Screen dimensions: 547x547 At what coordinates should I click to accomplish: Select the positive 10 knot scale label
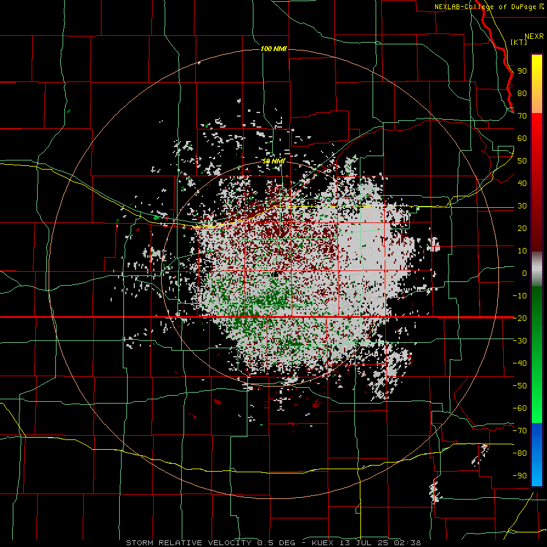[x=522, y=251]
